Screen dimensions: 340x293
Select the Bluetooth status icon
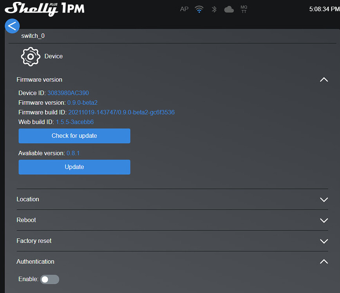click(x=214, y=9)
